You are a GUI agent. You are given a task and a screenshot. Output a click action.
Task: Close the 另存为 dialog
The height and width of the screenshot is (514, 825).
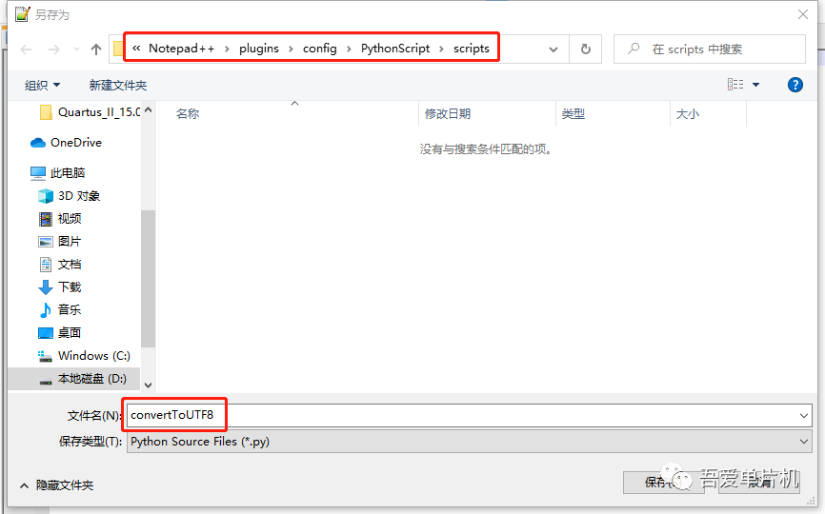[x=803, y=14]
